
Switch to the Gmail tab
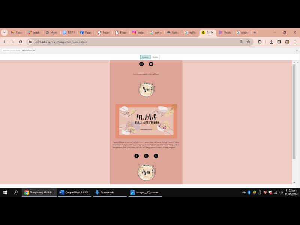point(16,33)
